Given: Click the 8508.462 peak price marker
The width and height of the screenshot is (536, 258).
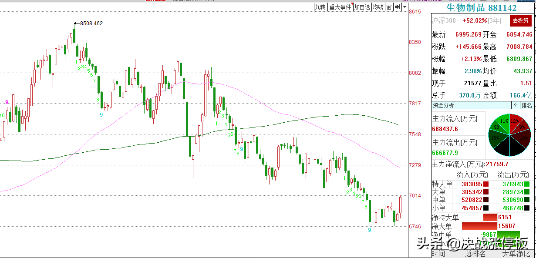Looking at the screenshot, I should 91,23.
